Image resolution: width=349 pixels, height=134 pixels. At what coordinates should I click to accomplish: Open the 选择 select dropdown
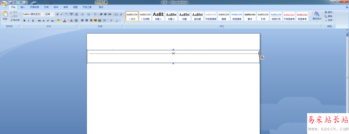[329, 20]
